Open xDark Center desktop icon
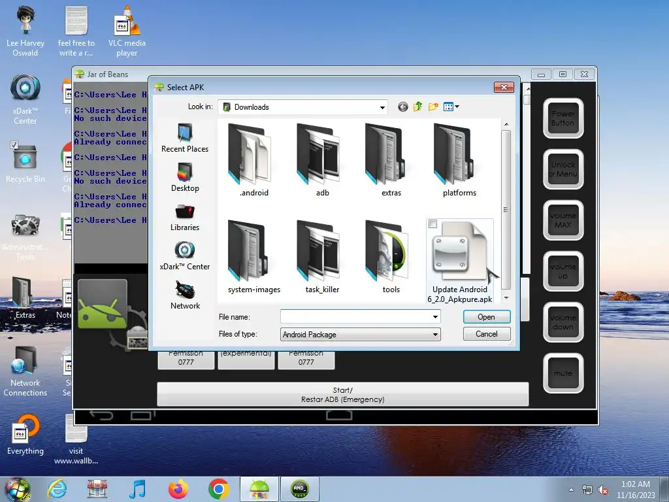Viewport: 669px width, 502px height. click(x=25, y=99)
